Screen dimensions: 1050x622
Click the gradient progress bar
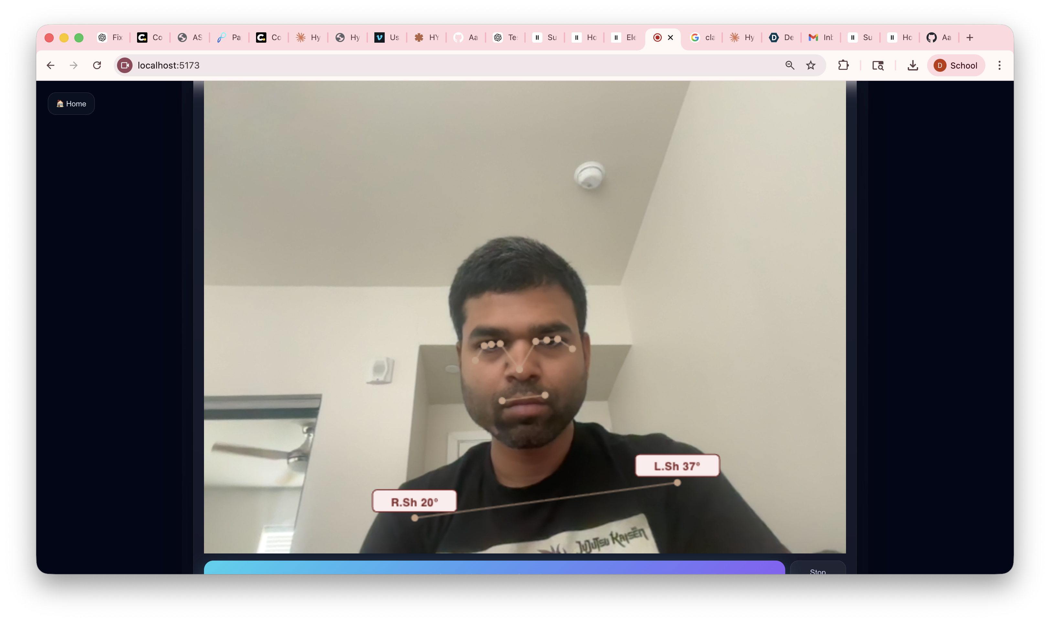point(494,567)
